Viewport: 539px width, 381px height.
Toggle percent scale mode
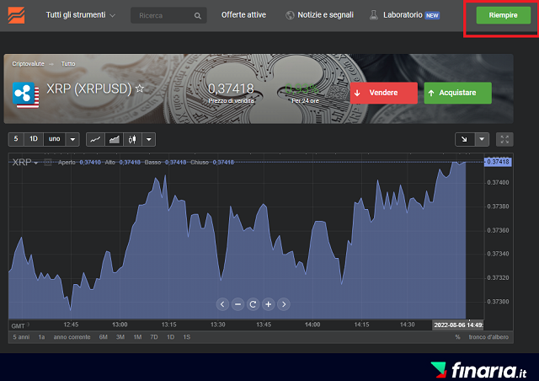[x=457, y=337]
